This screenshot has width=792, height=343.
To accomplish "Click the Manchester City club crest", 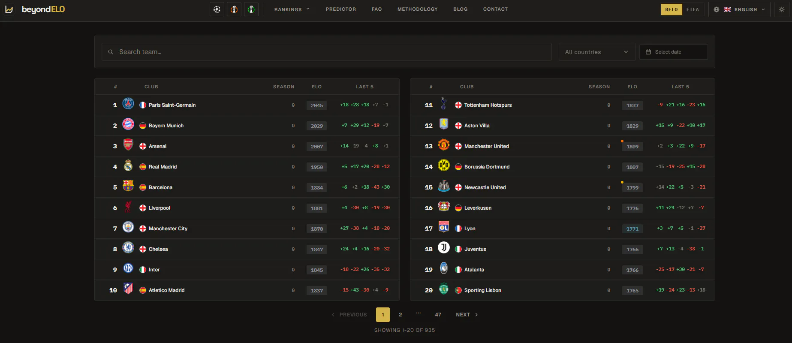I will (x=128, y=227).
